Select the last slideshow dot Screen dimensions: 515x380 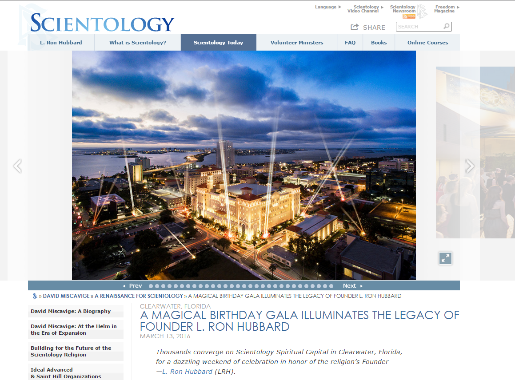pyautogui.click(x=331, y=286)
